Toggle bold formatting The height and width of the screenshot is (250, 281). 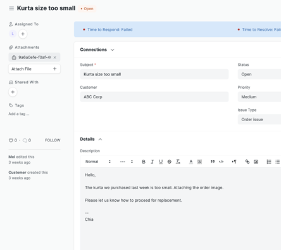tap(144, 162)
